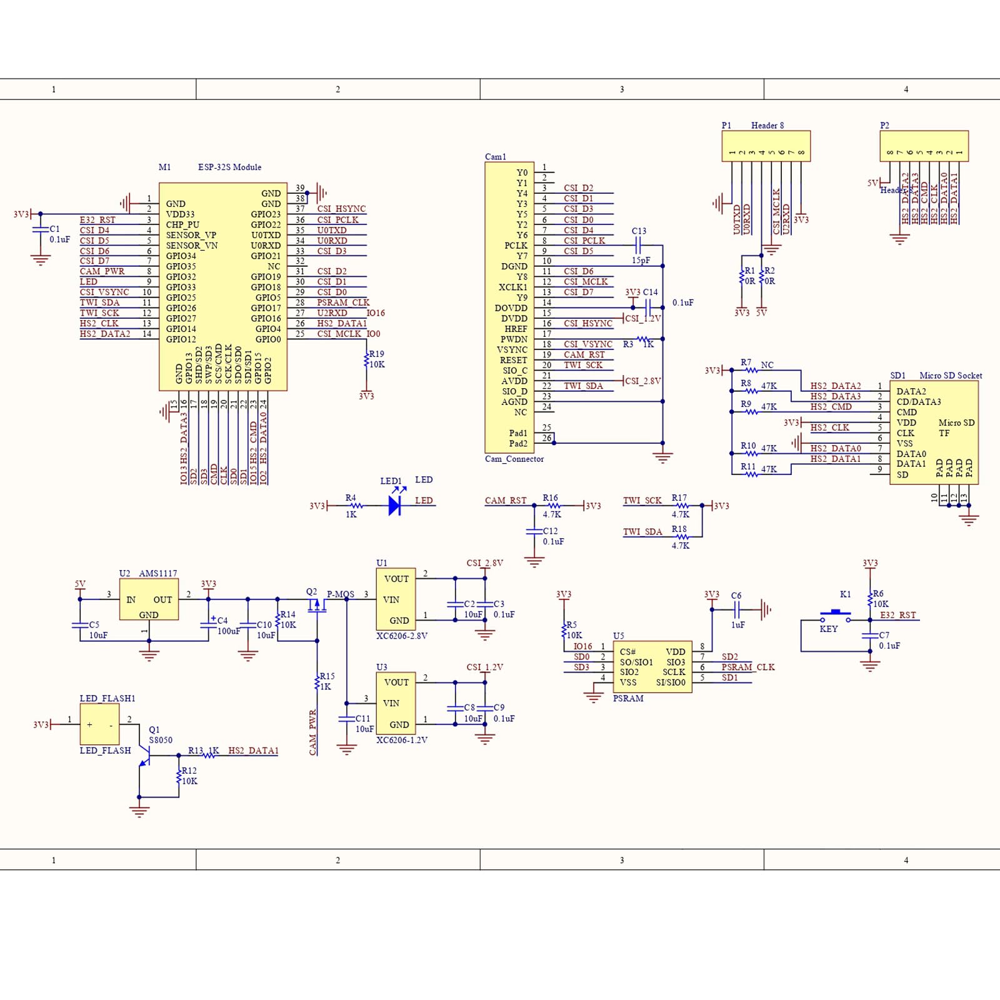Select the C13 15pF capacitor symbol
This screenshot has height=1000, width=1000.
(638, 246)
